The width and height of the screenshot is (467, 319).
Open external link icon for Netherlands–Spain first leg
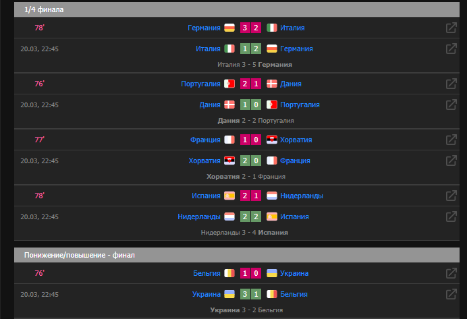[x=451, y=216]
